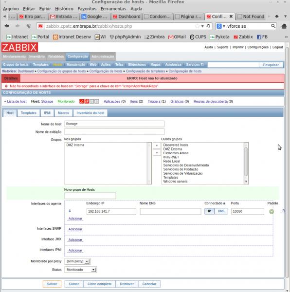This screenshot has height=292, width=290.
Task: Open the Triggers link
Action: coord(154,101)
